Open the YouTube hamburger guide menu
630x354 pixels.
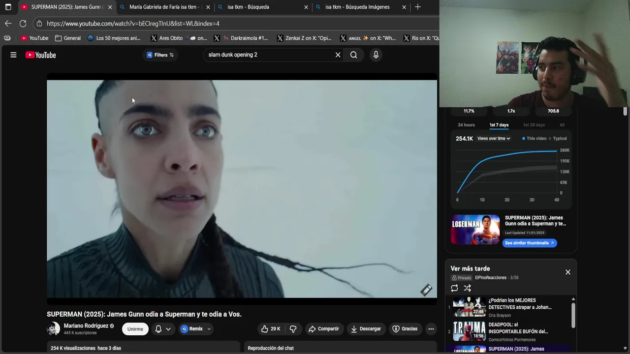point(13,55)
